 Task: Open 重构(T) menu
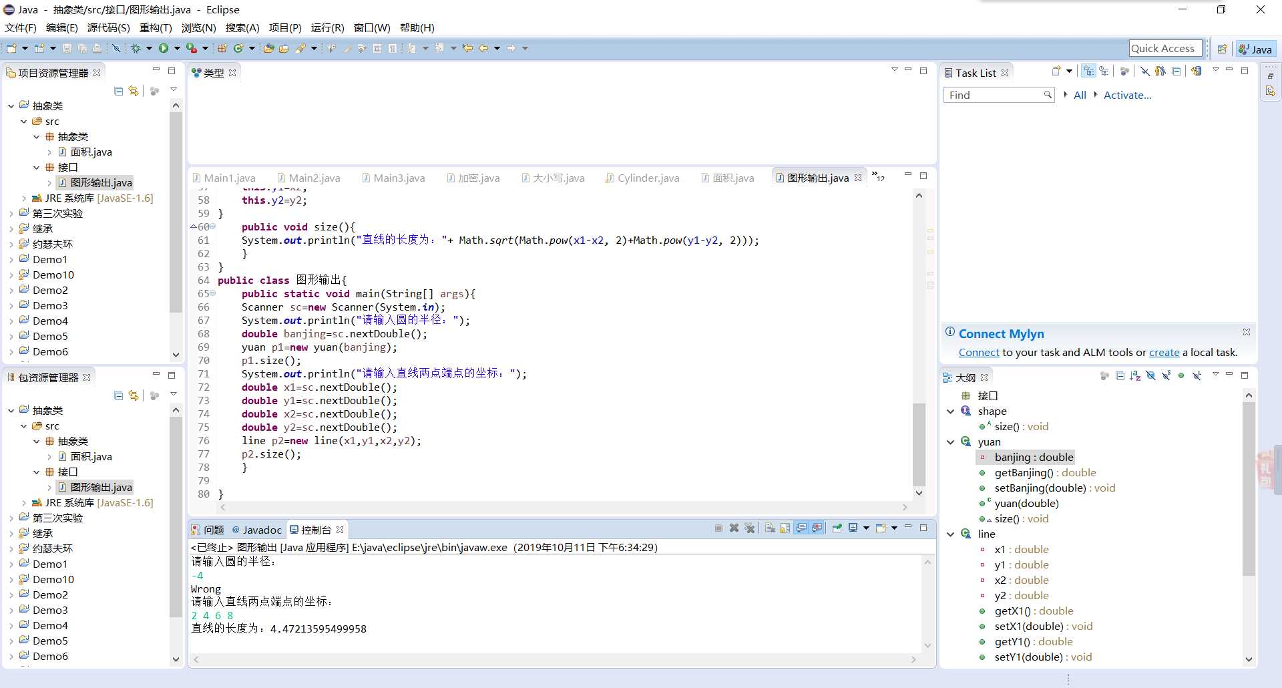pyautogui.click(x=156, y=27)
